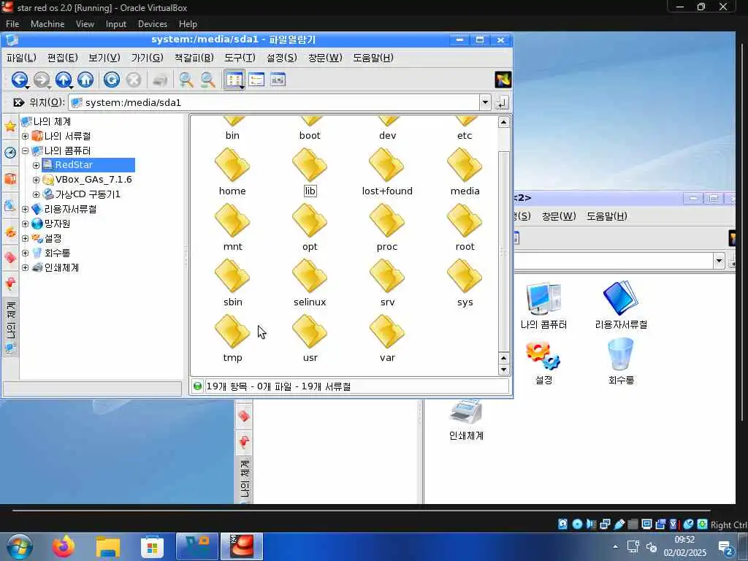Expand the VBox_GAs_7.1.6 tree node
The image size is (748, 561).
pyautogui.click(x=37, y=180)
